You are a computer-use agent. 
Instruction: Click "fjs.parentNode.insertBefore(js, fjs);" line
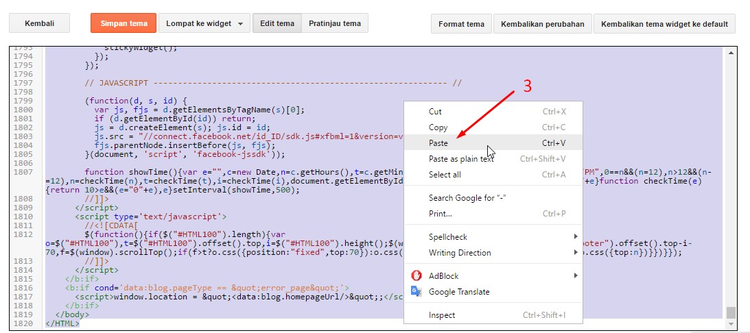pyautogui.click(x=185, y=146)
